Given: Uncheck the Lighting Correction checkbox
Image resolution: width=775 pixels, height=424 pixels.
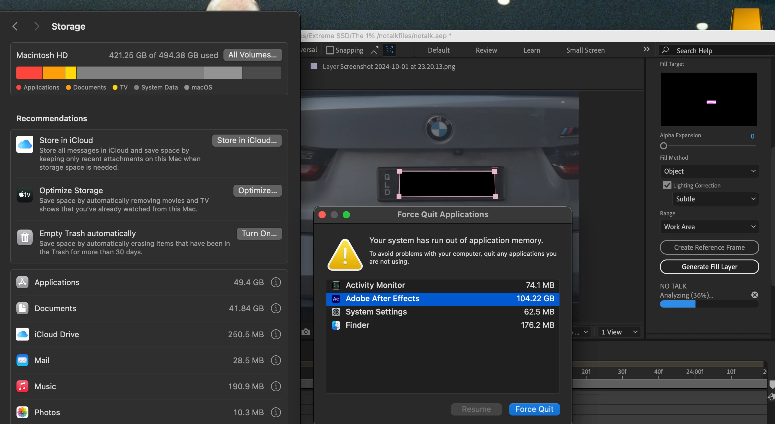Looking at the screenshot, I should pyautogui.click(x=667, y=185).
